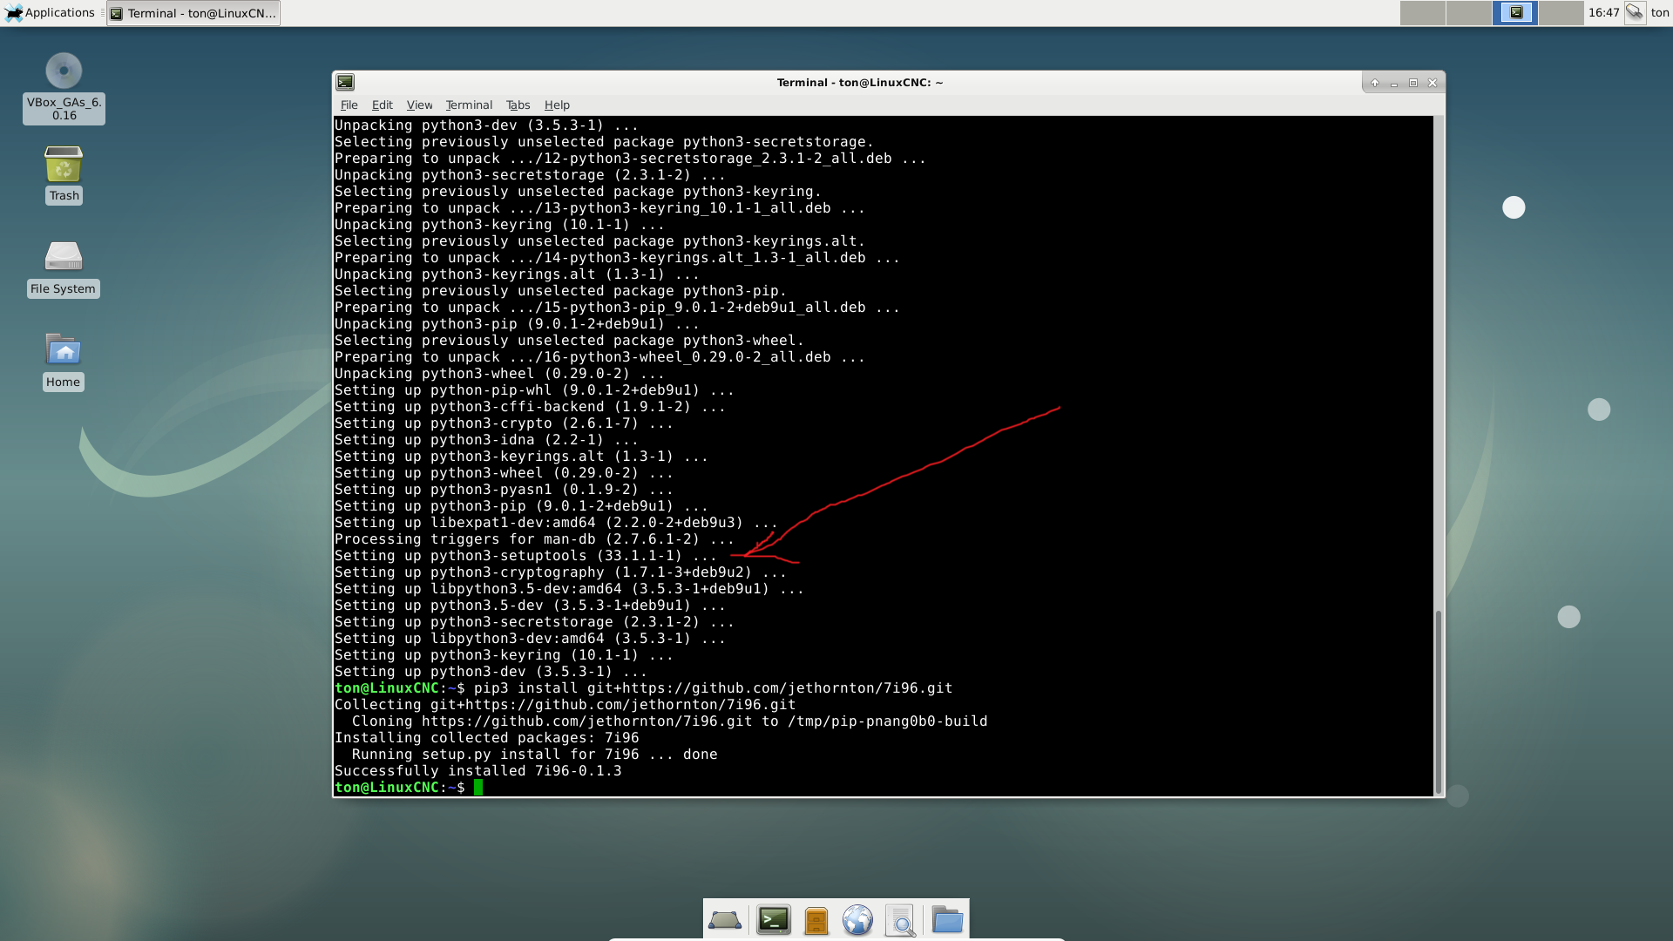Launch the Web Browser globe icon in the dock
This screenshot has width=1673, height=941.
point(858,920)
